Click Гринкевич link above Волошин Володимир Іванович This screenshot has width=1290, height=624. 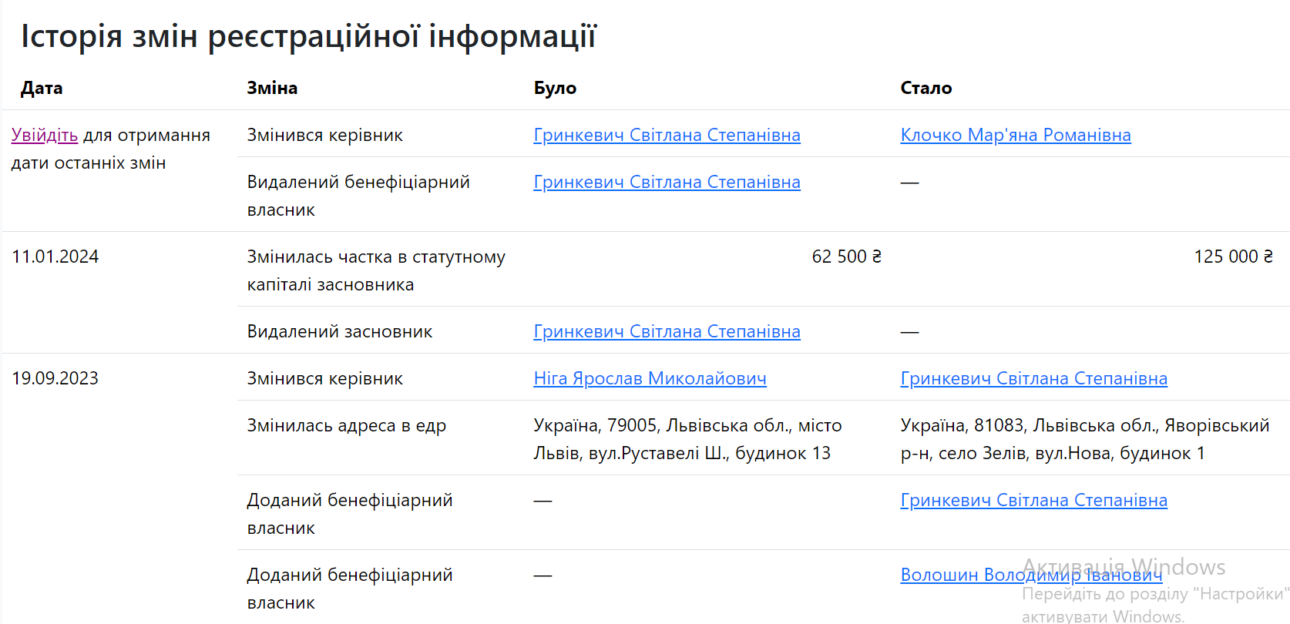click(1033, 501)
